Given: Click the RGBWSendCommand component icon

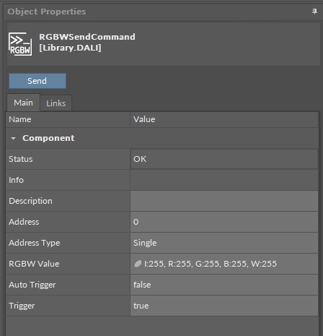Looking at the screenshot, I should point(20,44).
